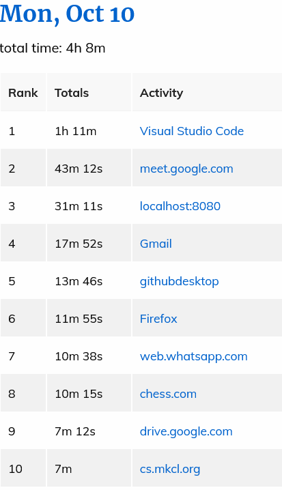The height and width of the screenshot is (490, 282).
Task: Open the Gmail activity link
Action: [156, 244]
